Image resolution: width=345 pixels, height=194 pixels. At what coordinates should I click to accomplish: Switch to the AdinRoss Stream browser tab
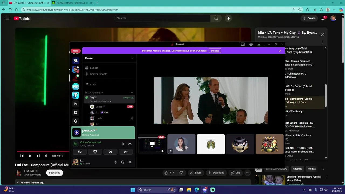coord(72,3)
